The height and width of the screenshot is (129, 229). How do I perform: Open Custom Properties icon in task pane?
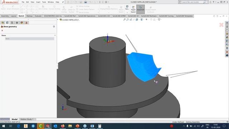227,41
